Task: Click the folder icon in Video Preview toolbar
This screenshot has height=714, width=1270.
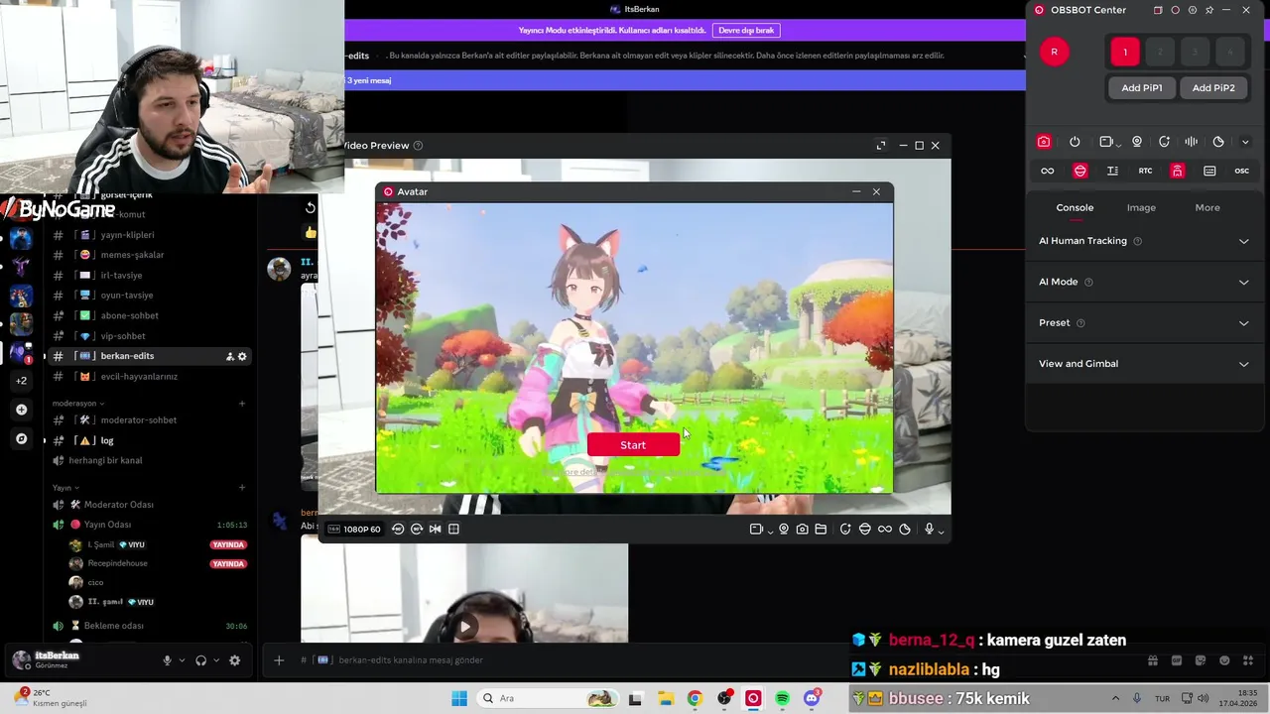Action: coord(821,530)
